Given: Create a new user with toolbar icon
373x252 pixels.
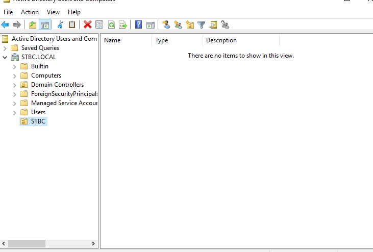Looking at the screenshot, I should pos(166,24).
